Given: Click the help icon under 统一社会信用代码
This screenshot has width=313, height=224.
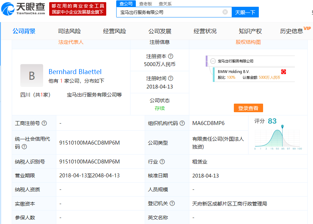Looking at the screenshot, I should [24, 147].
